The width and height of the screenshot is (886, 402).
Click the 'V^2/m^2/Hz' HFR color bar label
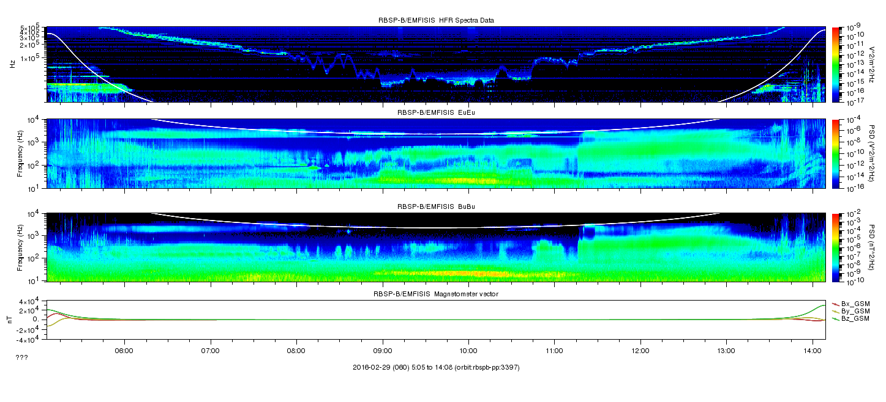tap(873, 64)
